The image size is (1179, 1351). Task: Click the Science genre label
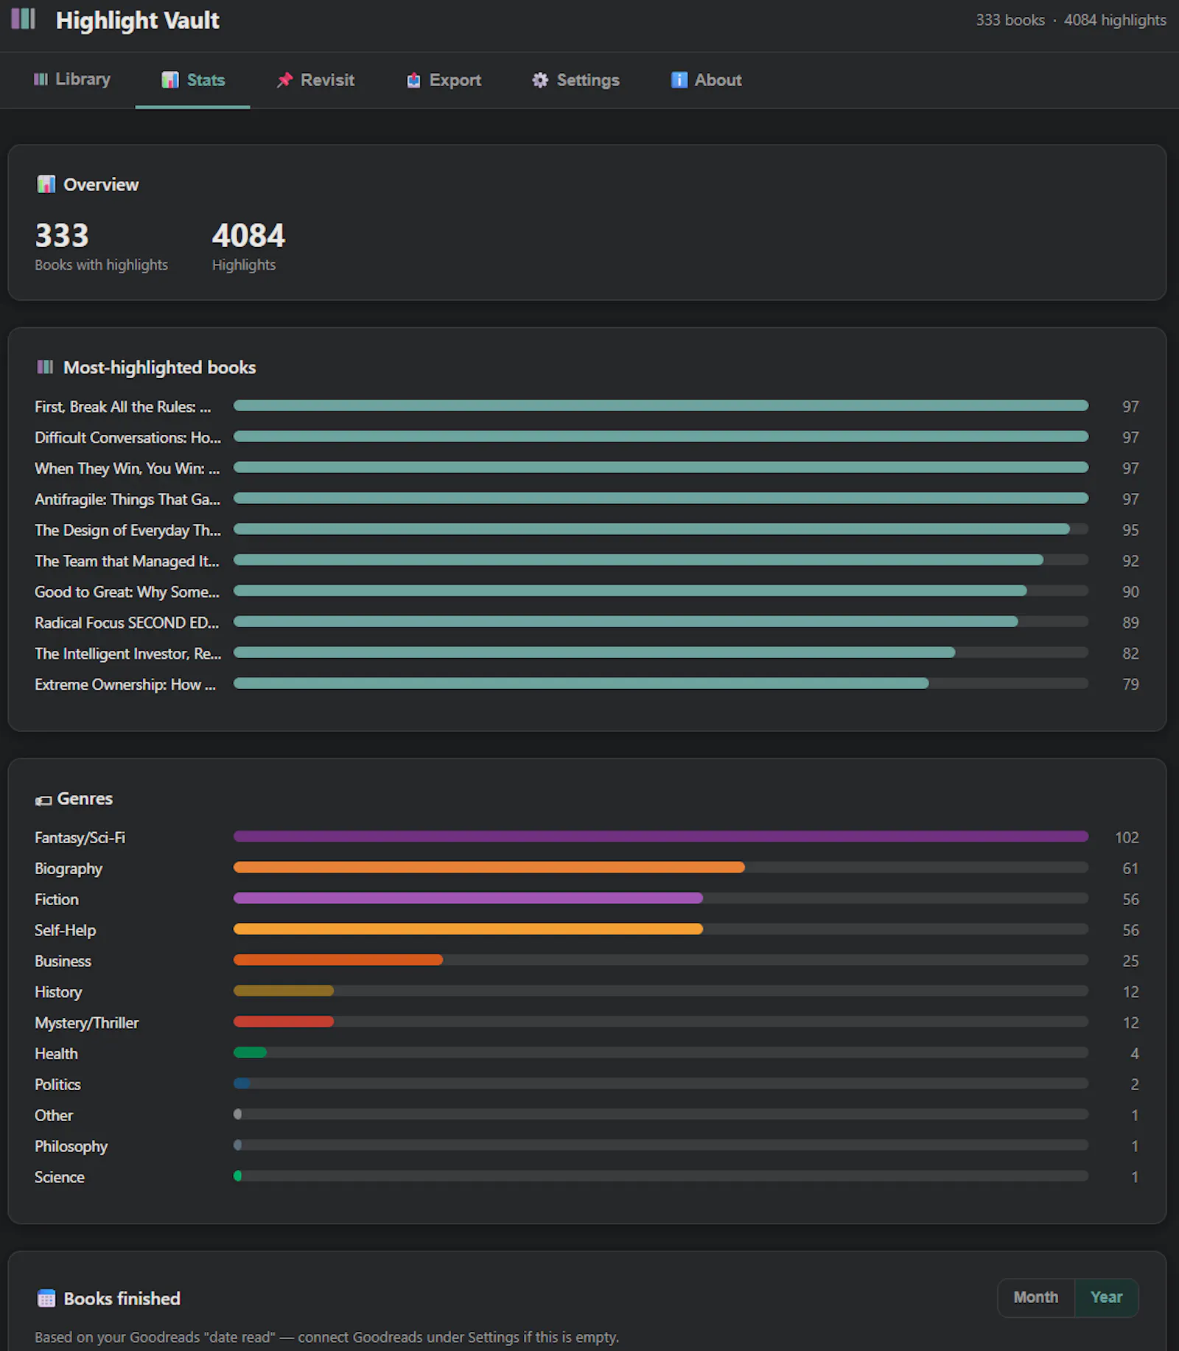(60, 1179)
